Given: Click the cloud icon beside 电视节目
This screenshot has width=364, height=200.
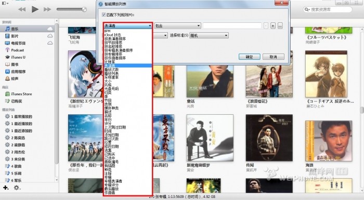Looking at the screenshot, I should 50,43.
